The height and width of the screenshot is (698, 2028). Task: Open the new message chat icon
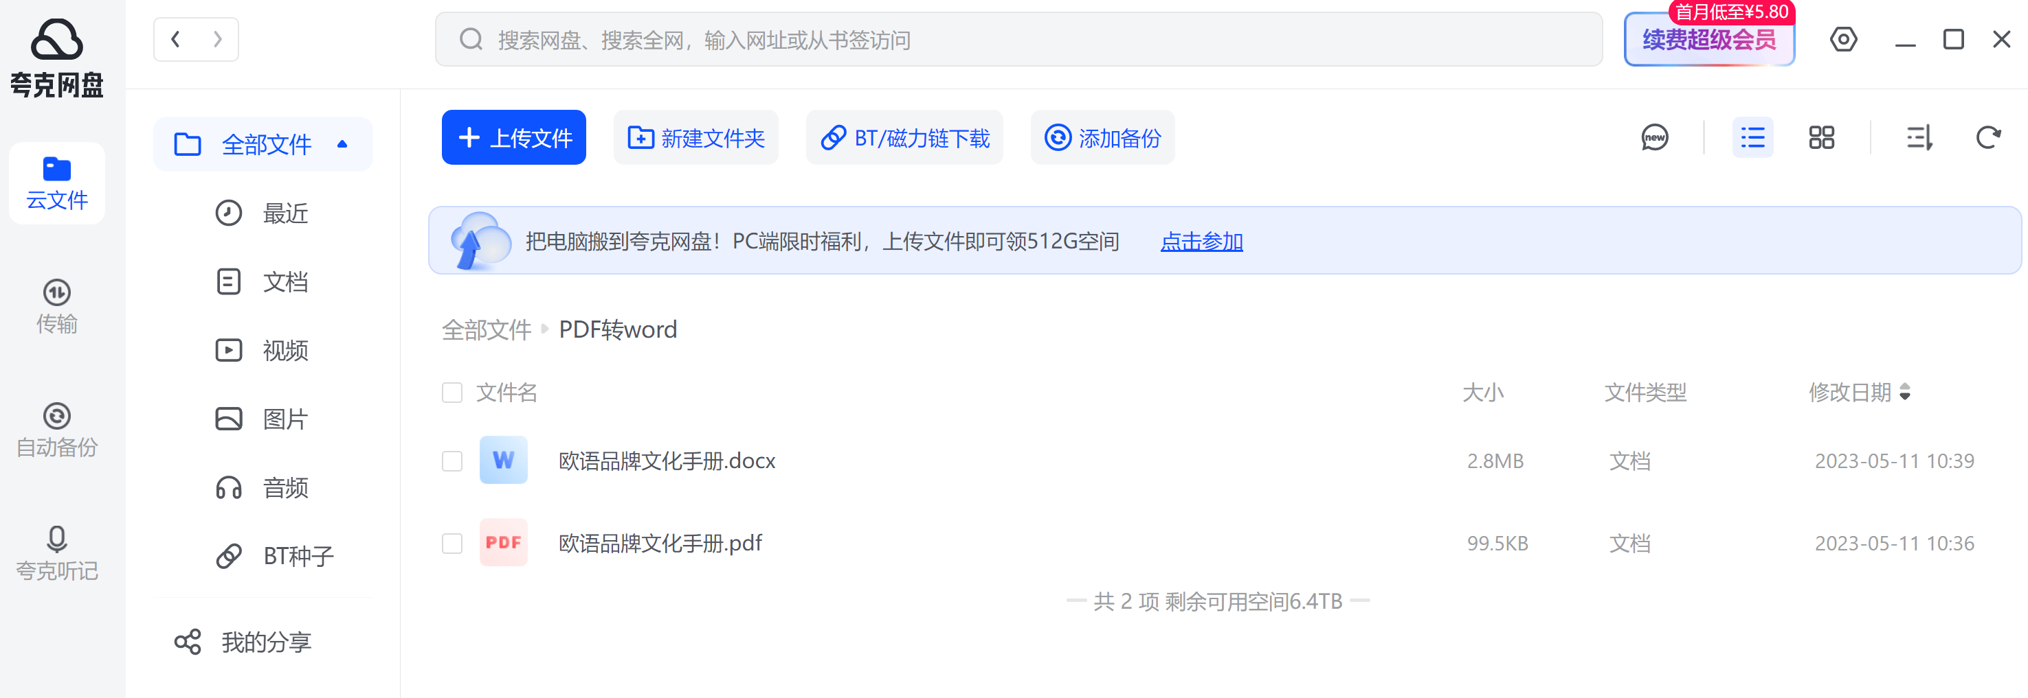coord(1655,139)
